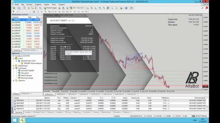Image resolution: width=220 pixels, height=123 pixels.
Task: Open the Файл menu
Action: tap(17, 4)
